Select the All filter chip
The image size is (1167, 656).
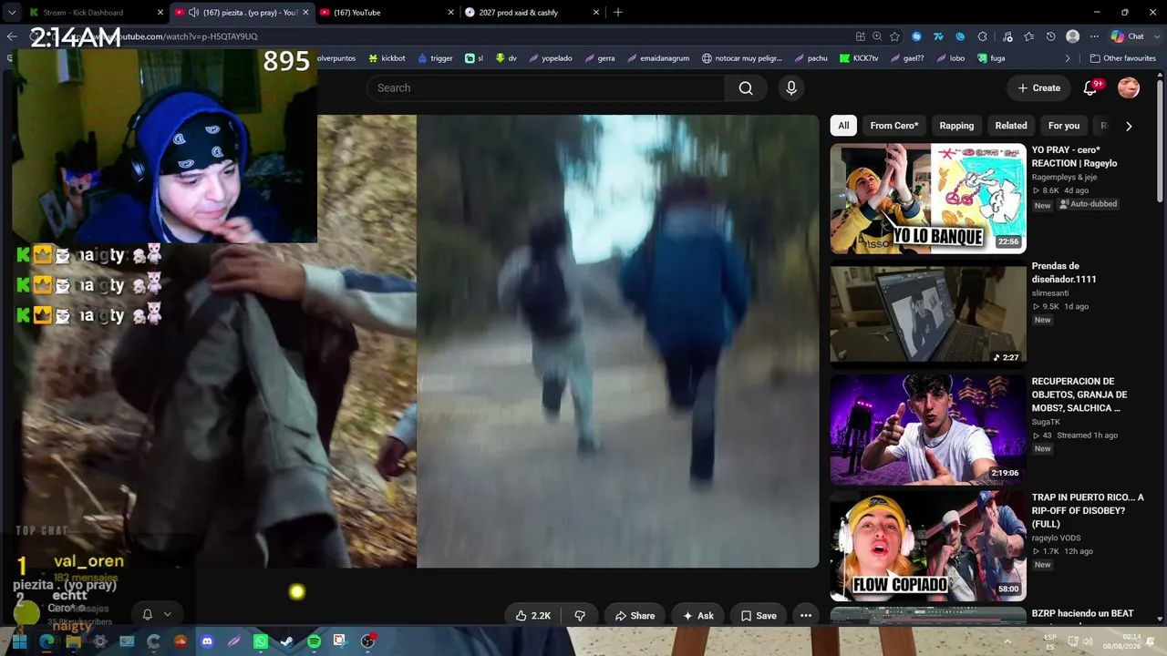843,126
